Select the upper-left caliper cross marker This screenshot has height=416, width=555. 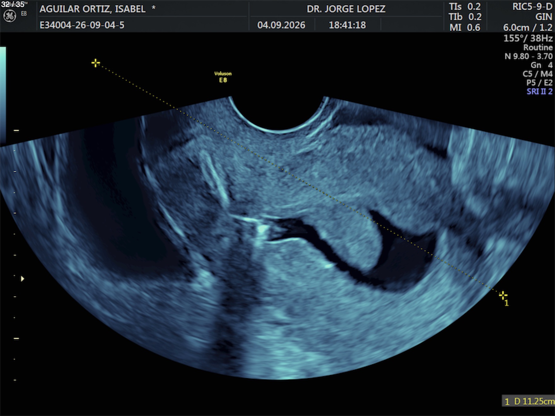click(96, 63)
